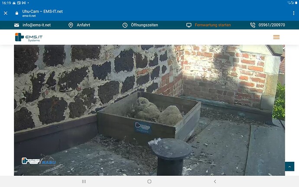Click the map pin location icon
This screenshot has width=299, height=187.
pos(71,25)
